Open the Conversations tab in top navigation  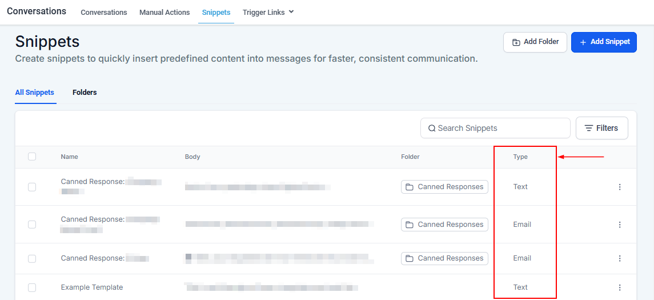(104, 12)
